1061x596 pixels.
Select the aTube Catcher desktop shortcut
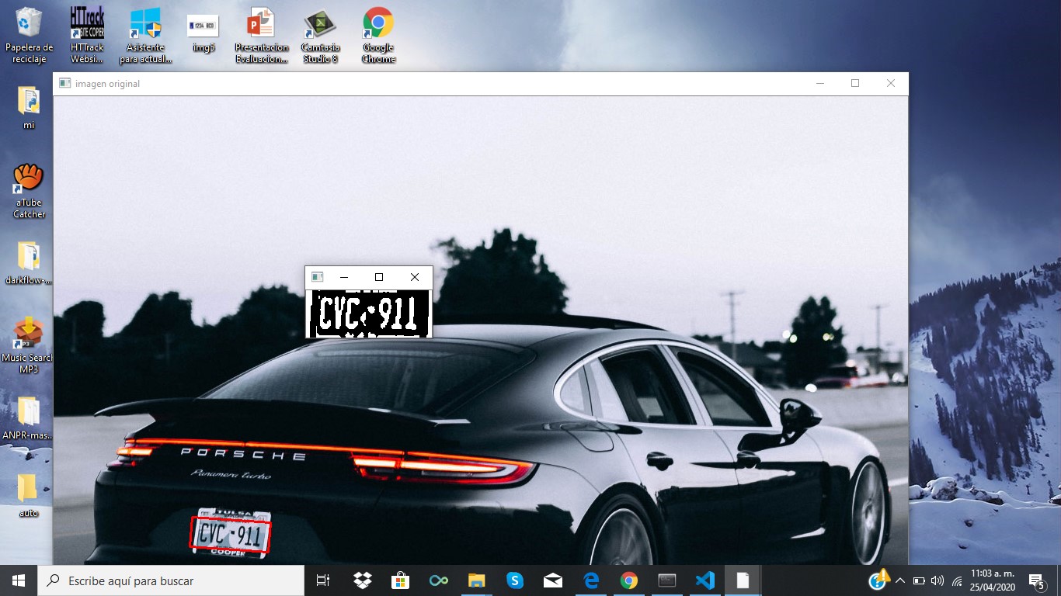(x=29, y=191)
